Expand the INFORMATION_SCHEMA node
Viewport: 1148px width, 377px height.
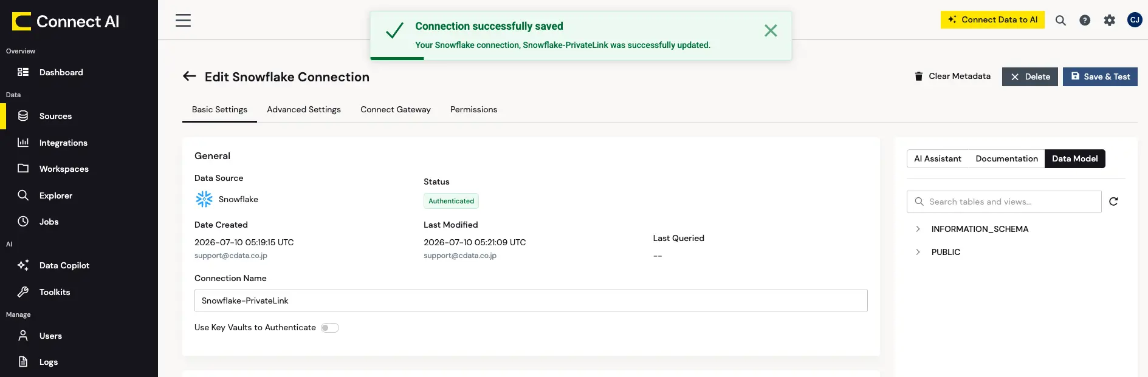pos(918,229)
